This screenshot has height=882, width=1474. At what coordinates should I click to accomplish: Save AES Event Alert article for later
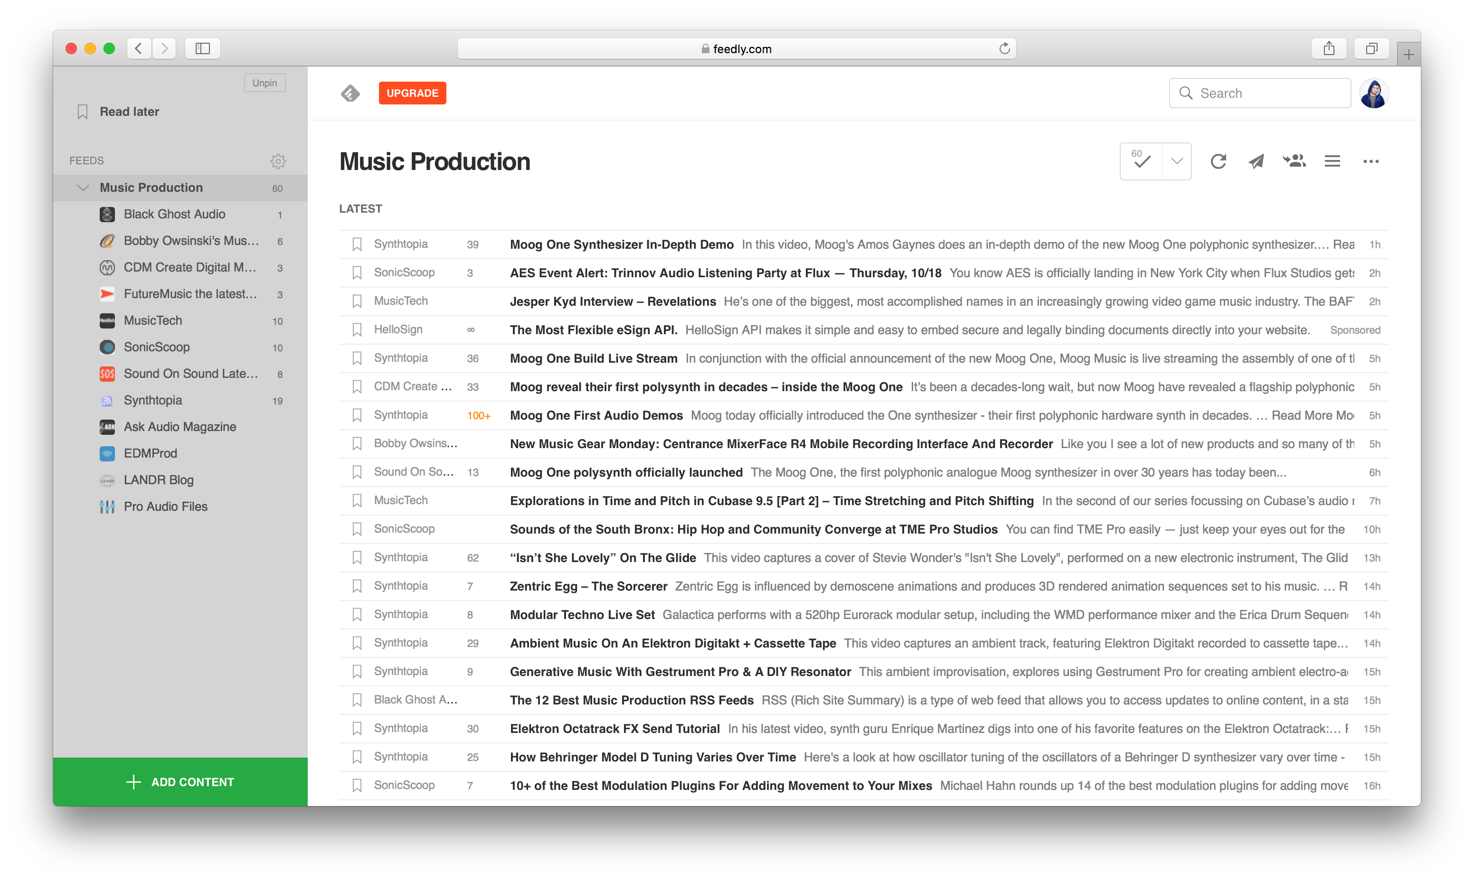[x=357, y=273]
